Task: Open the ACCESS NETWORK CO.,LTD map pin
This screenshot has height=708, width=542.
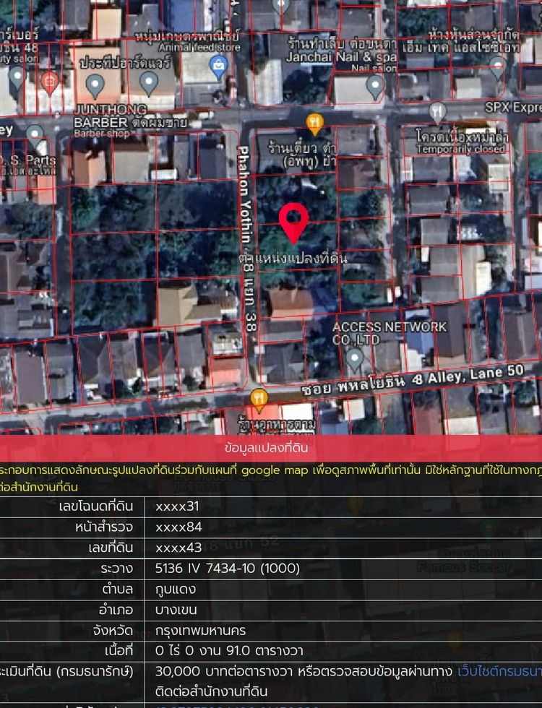Action: (x=354, y=358)
